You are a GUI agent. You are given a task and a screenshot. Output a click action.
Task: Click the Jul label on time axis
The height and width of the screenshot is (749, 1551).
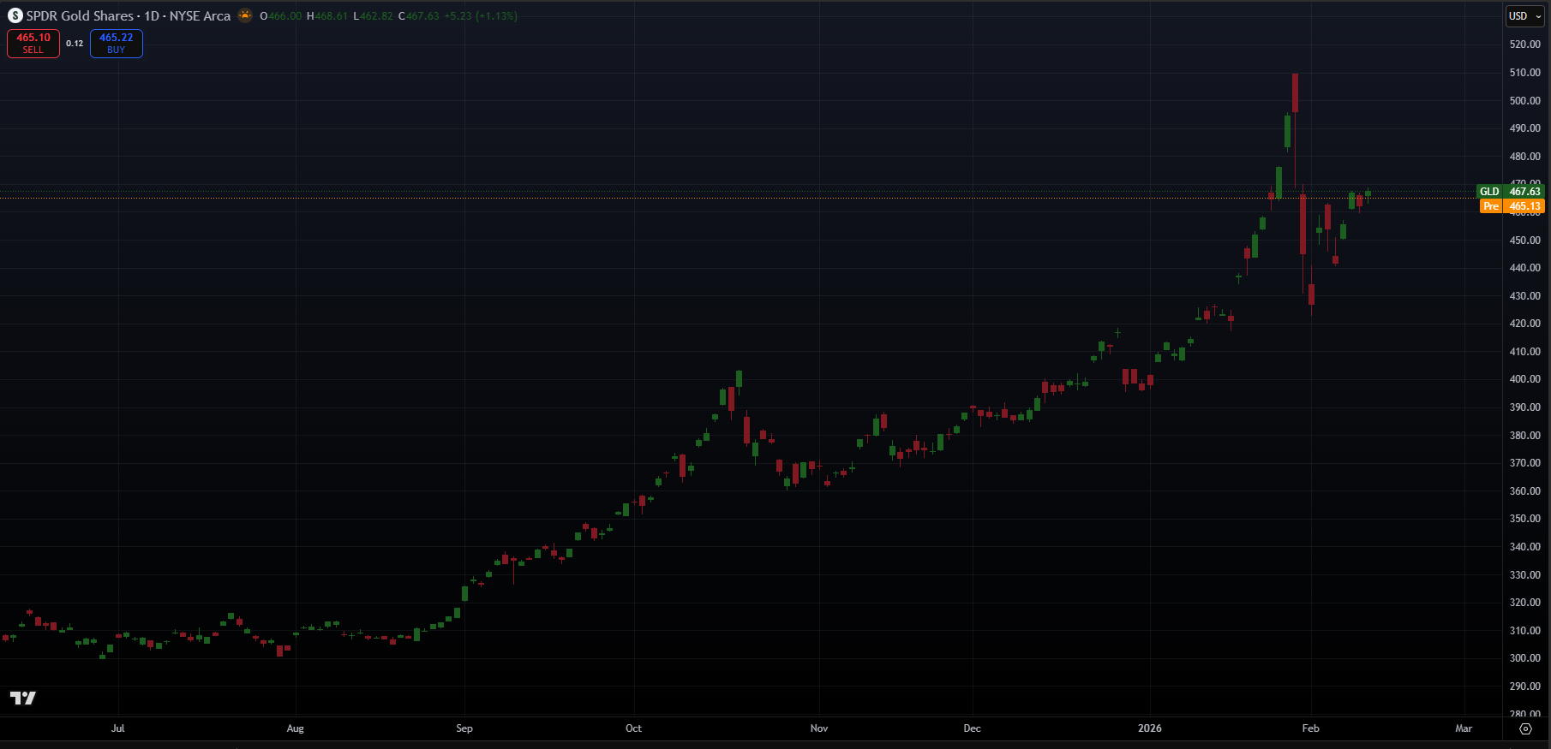point(118,728)
